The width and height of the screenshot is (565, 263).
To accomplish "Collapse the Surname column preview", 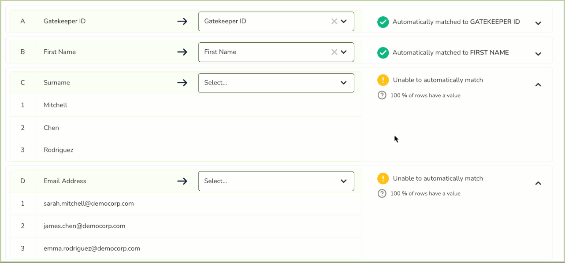I will [538, 85].
